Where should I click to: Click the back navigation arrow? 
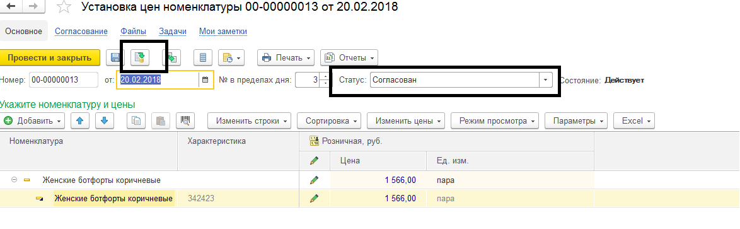pos(11,6)
